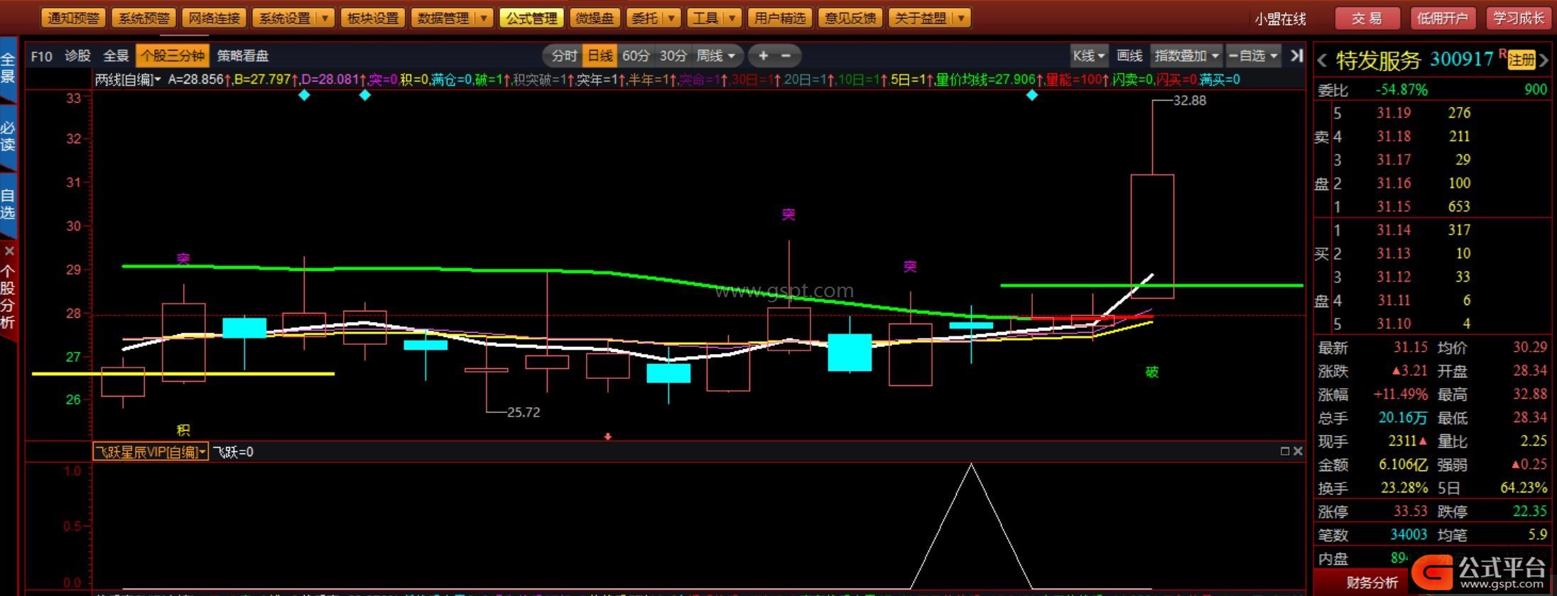Select the 必读 left sidebar tab
The image size is (1557, 596).
pyautogui.click(x=8, y=136)
